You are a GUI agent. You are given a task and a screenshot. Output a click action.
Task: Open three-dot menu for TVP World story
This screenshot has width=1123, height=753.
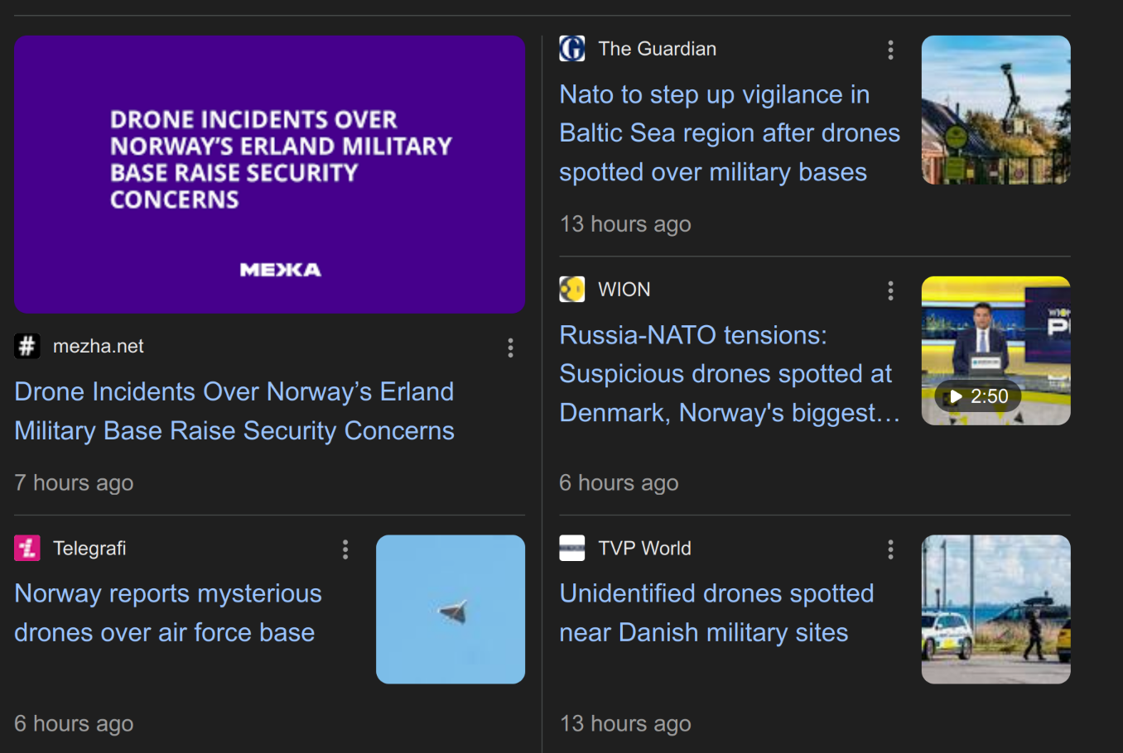point(890,549)
